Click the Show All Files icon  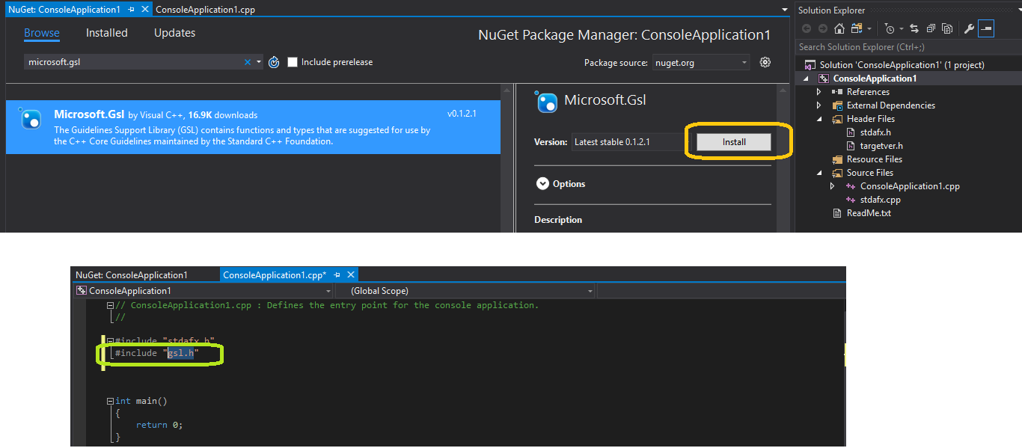click(947, 28)
